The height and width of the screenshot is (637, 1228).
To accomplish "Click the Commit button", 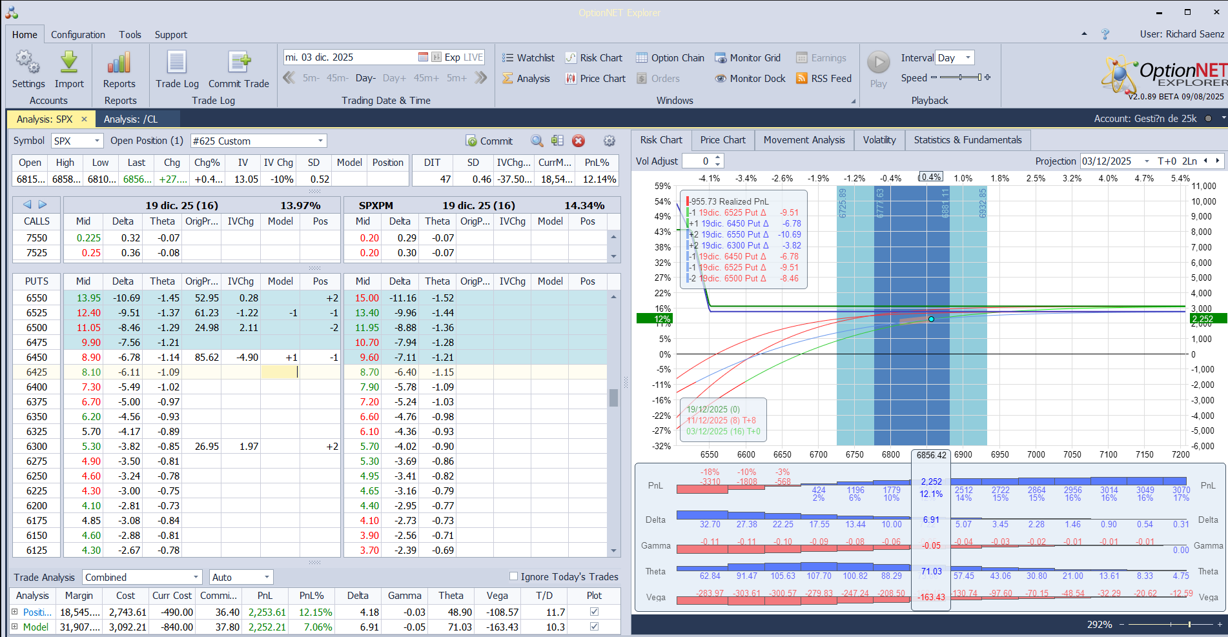I will (x=489, y=141).
